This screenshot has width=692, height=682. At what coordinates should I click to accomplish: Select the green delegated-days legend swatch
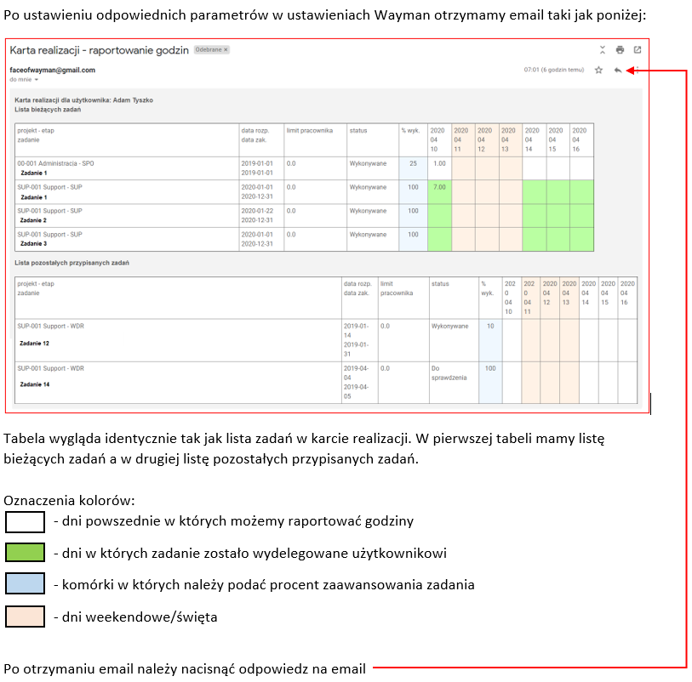coord(26,553)
